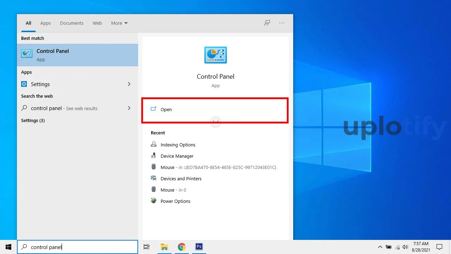Open Devices and Printers from Recent
This screenshot has width=451, height=254.
tap(176, 179)
